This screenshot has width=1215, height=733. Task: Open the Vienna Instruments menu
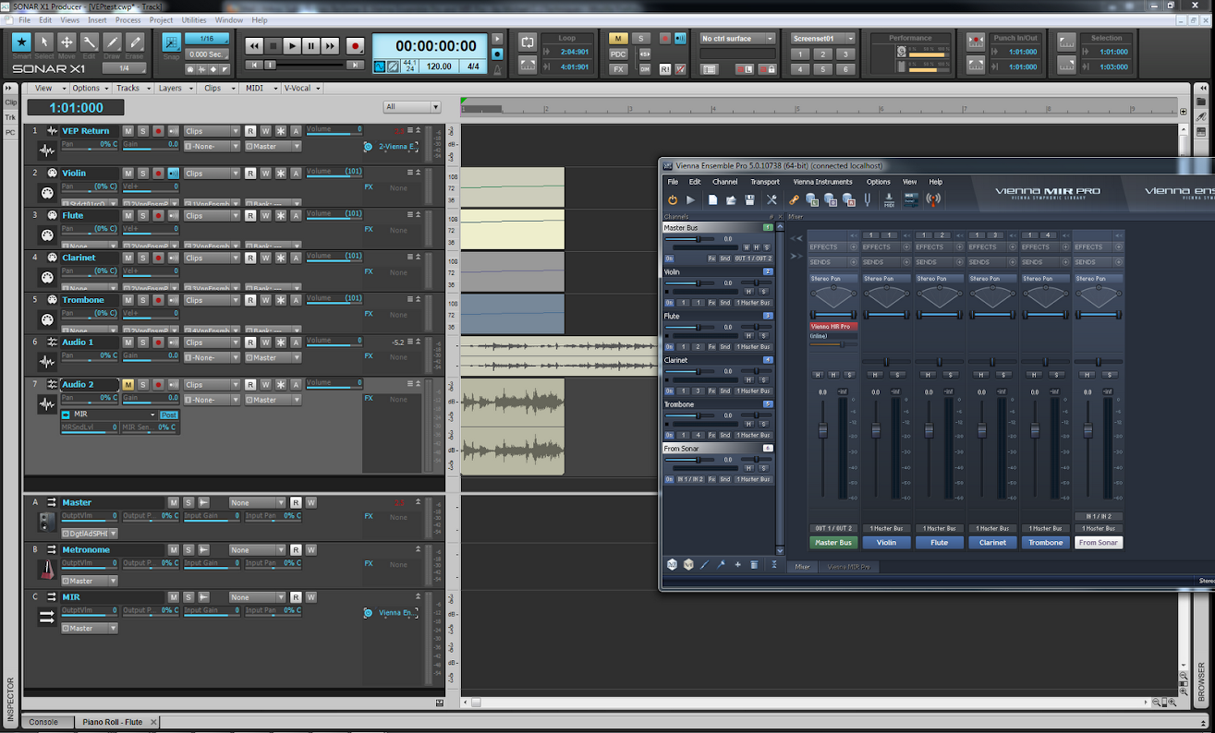(x=822, y=182)
